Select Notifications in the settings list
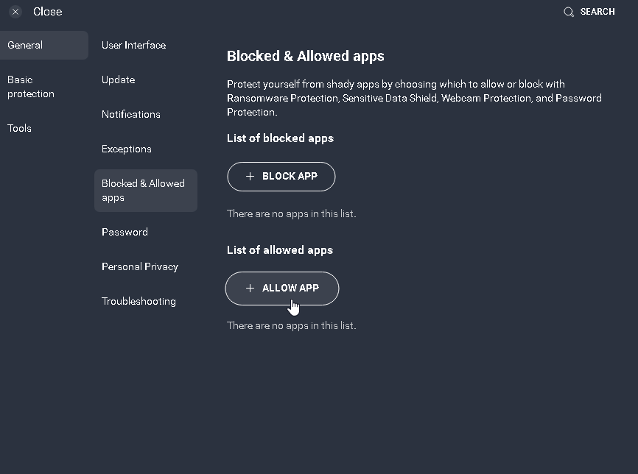 [131, 114]
